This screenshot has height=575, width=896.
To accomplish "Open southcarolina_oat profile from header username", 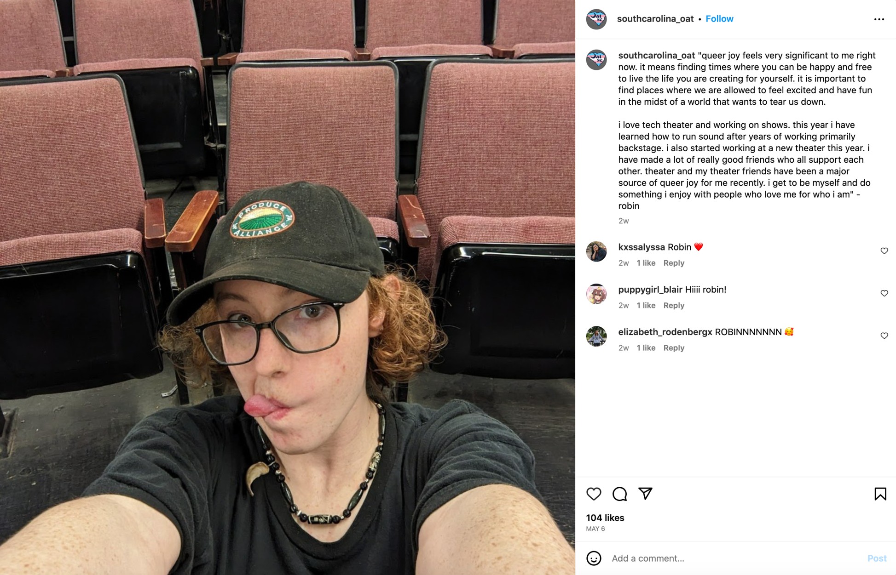I will 655,19.
